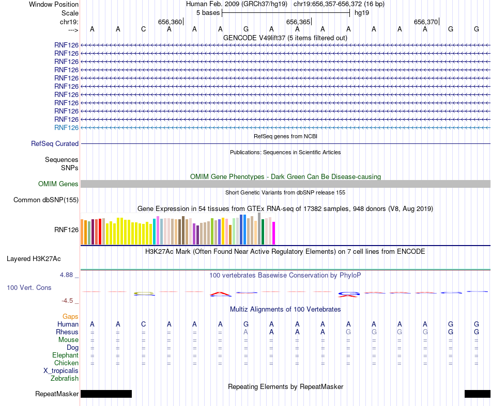
Task: Click the tall gray bar in the GTEx chart
Action: tap(259, 229)
